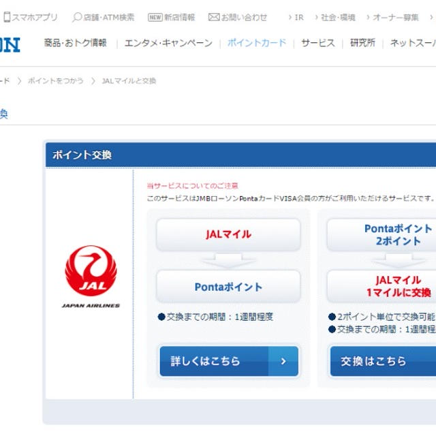
Task: Click the 詳しくはこちら button
Action: pyautogui.click(x=229, y=361)
